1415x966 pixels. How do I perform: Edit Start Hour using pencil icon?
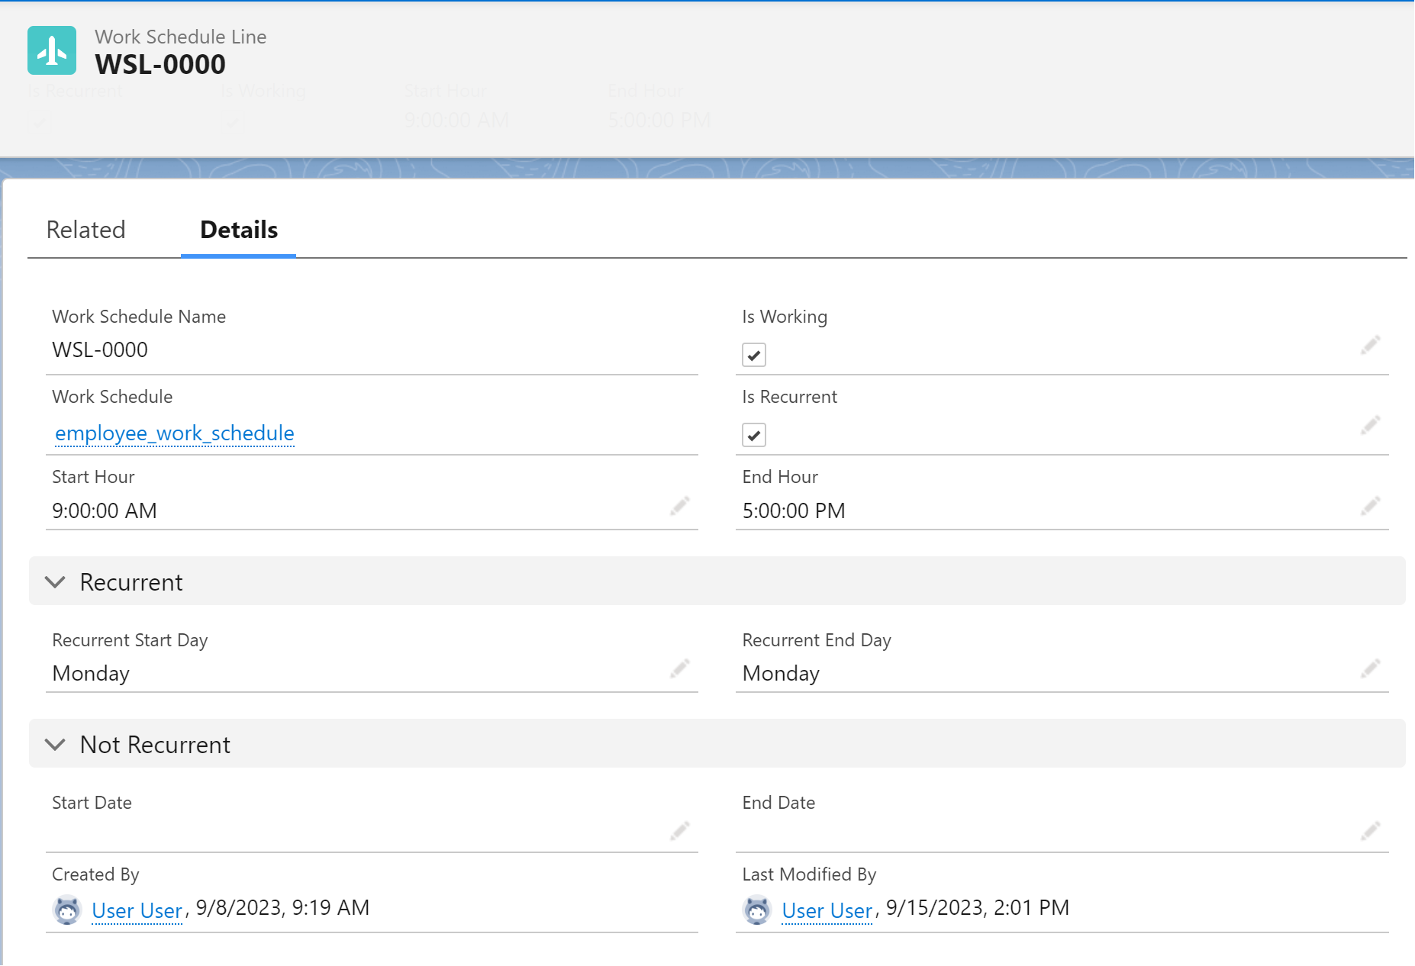[x=679, y=506]
